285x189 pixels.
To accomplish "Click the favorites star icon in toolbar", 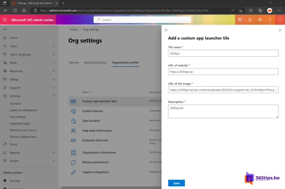I will [x=251, y=11].
